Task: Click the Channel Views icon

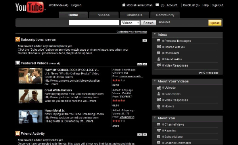Action: pyautogui.click(x=159, y=124)
